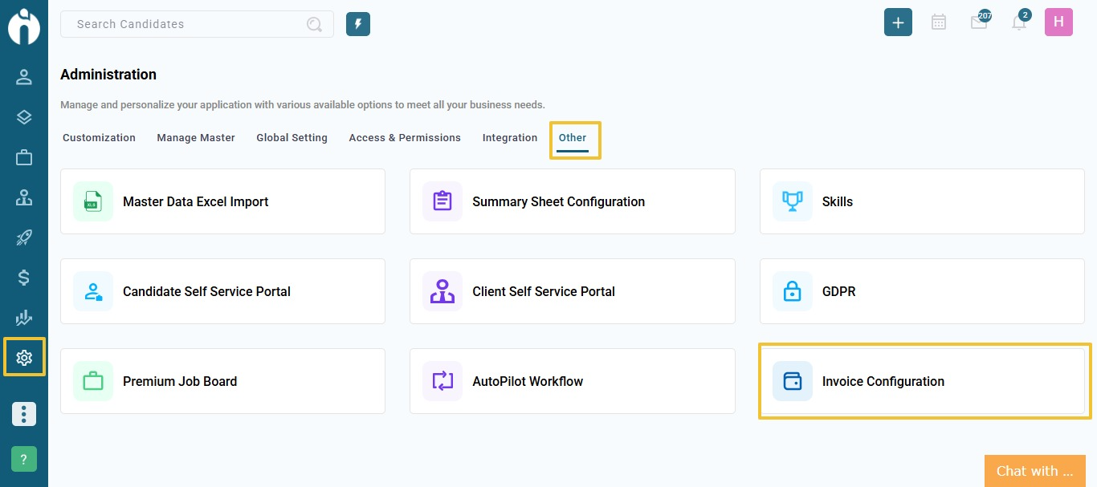The image size is (1097, 487).
Task: Select the person icon at sidebar top
Action: [24, 77]
